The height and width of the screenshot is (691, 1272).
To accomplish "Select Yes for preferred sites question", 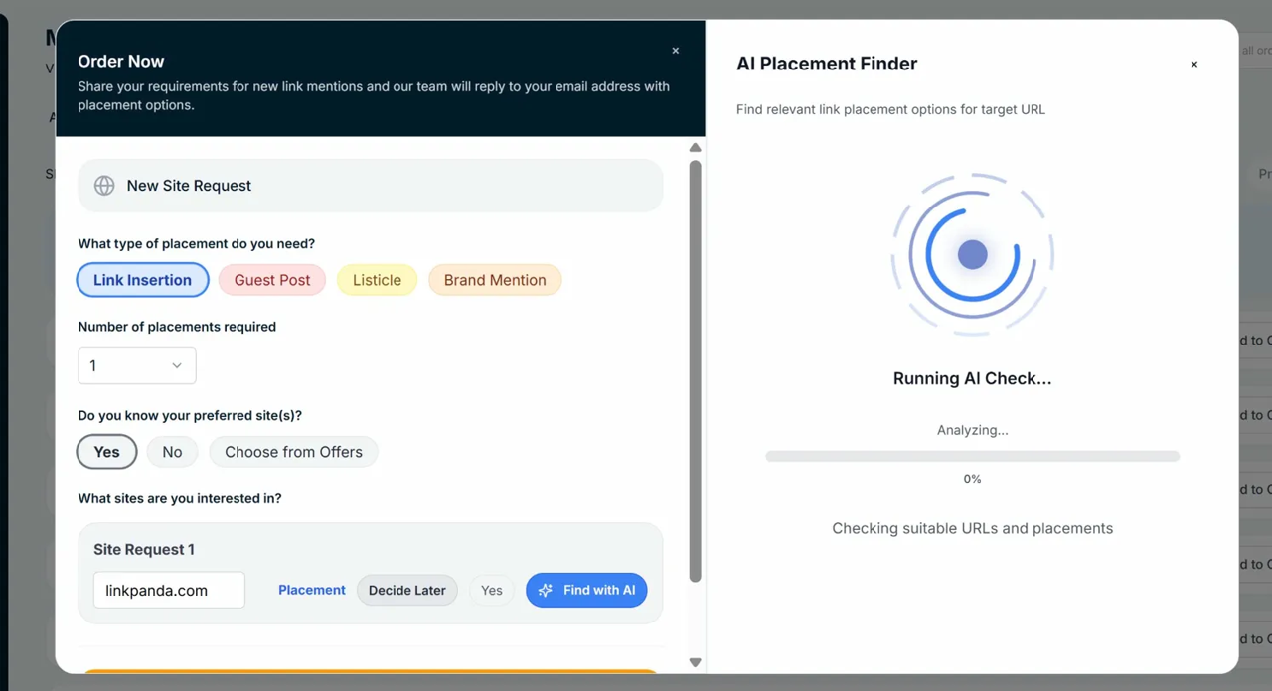I will pos(106,452).
